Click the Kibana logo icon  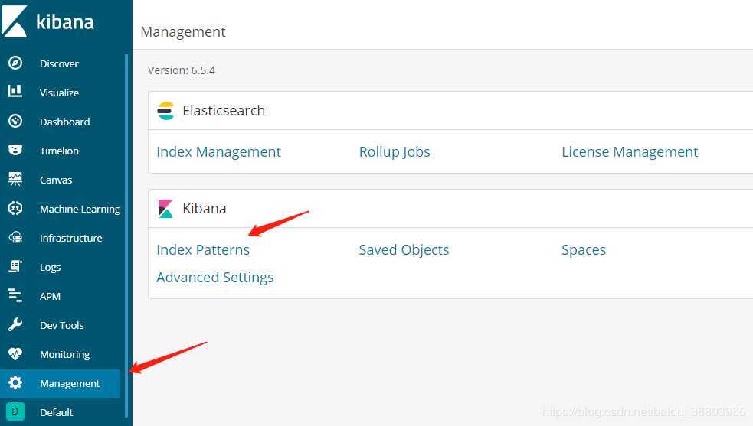(15, 21)
